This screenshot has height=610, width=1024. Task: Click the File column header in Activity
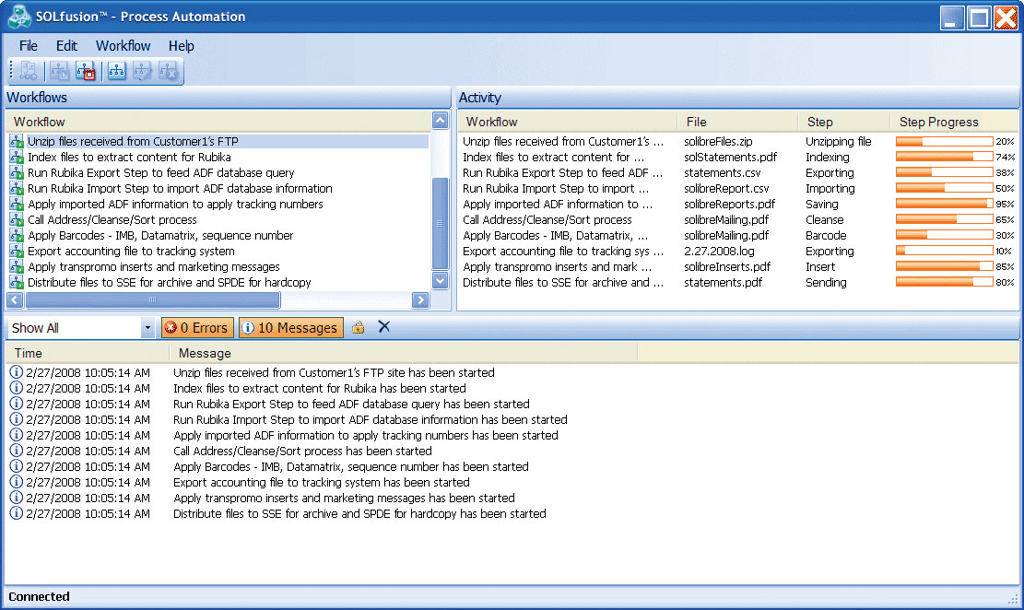(737, 122)
